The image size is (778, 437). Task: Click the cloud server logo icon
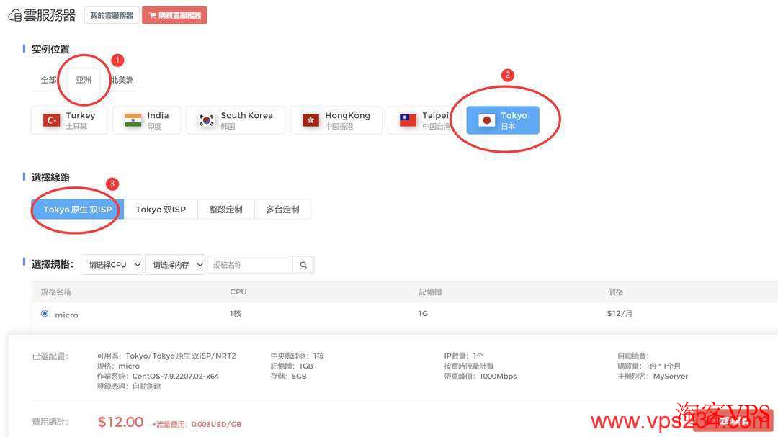click(x=16, y=14)
